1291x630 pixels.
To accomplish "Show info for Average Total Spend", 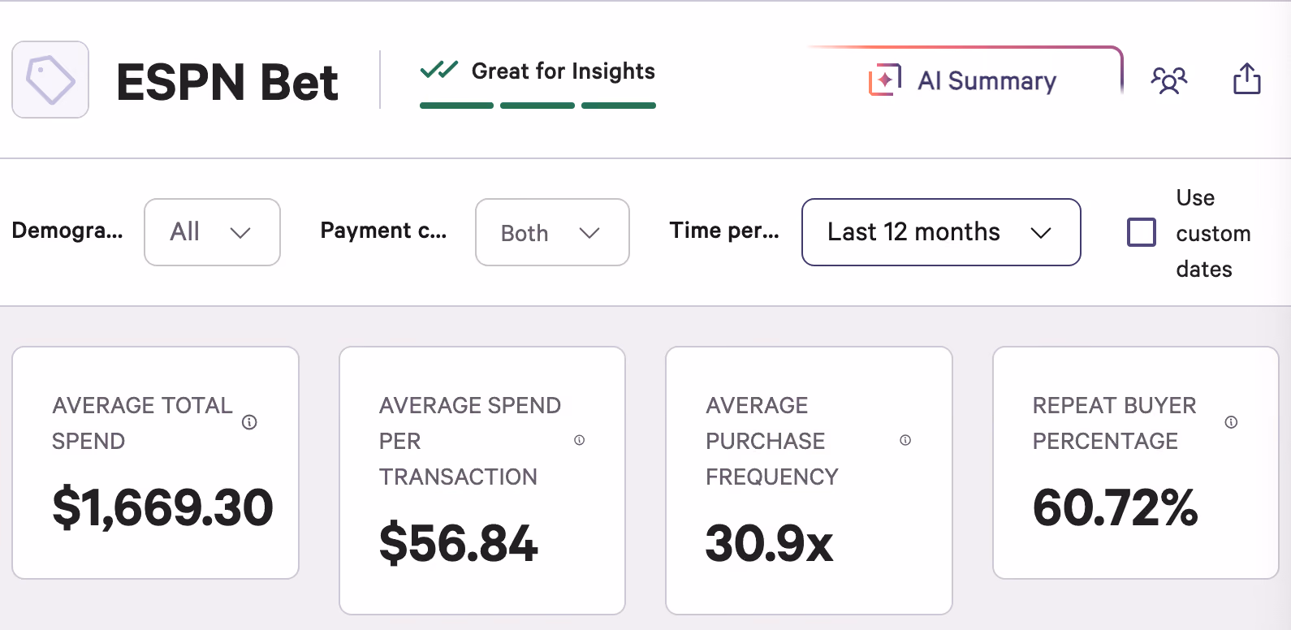I will (249, 422).
